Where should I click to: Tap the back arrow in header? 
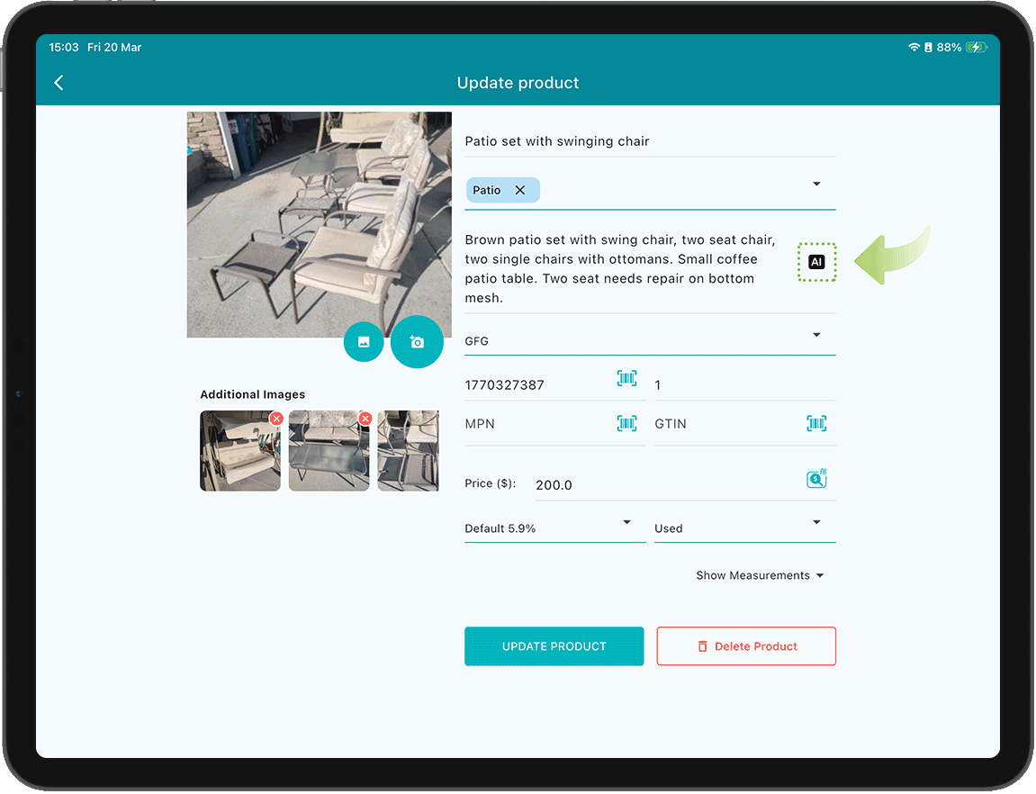coord(59,83)
